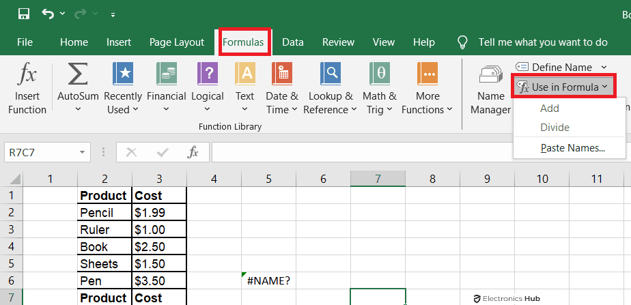Expand the Use in Formula dropdown
Image resolution: width=631 pixels, height=305 pixels.
(563, 87)
